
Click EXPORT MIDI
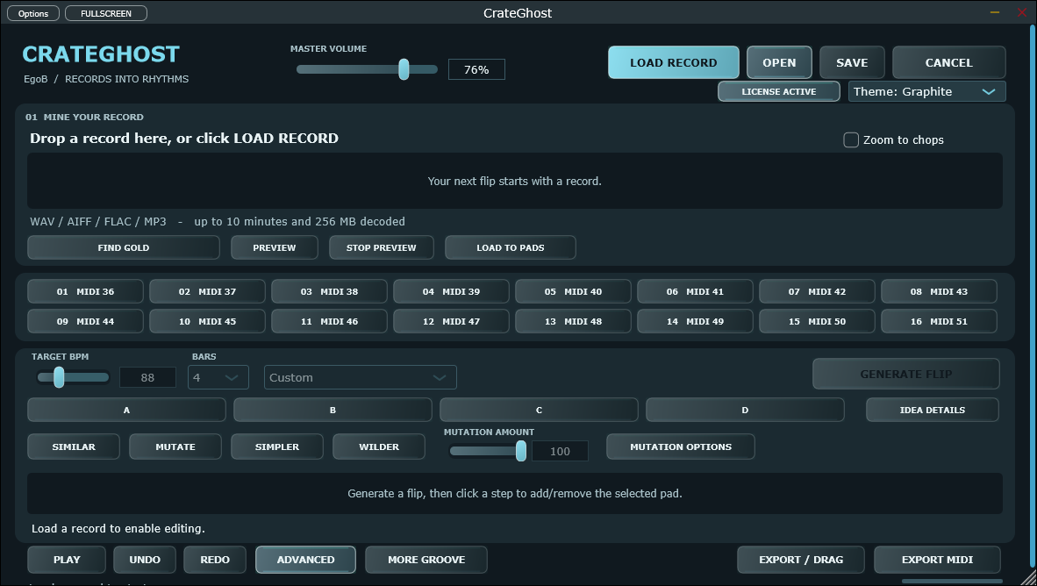pos(937,560)
